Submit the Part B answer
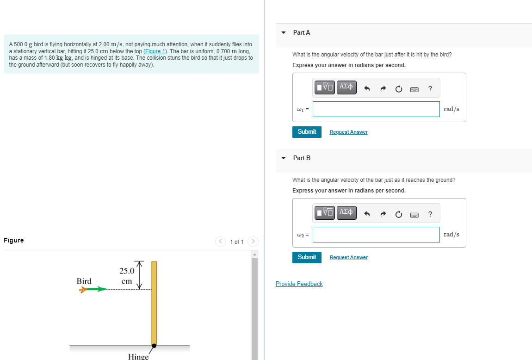The height and width of the screenshot is (360, 532). 307,258
